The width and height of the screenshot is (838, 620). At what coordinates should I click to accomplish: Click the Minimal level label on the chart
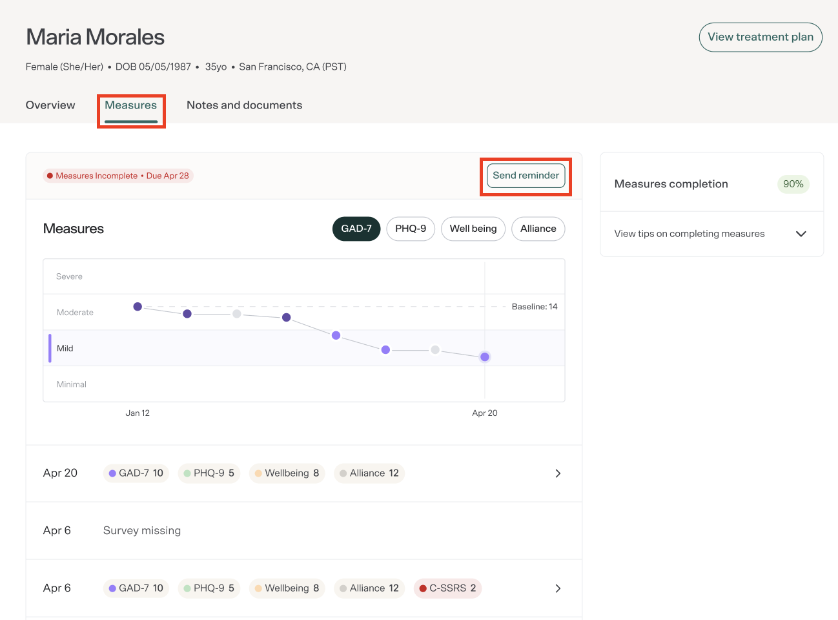(x=72, y=384)
